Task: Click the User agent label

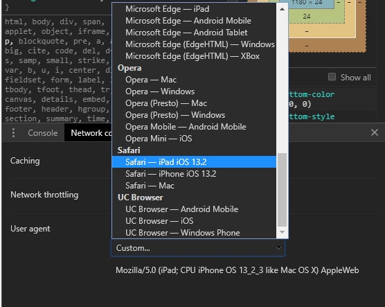Action: pos(30,229)
